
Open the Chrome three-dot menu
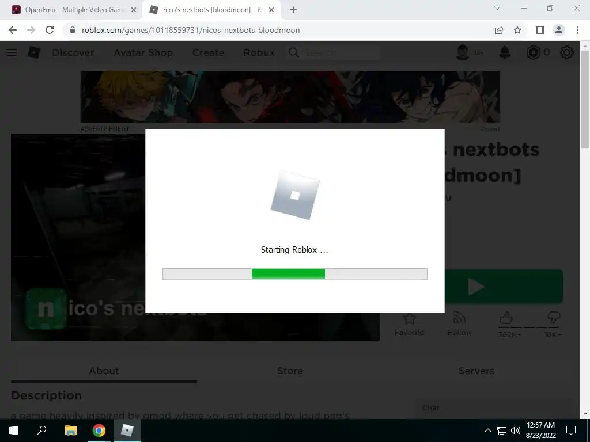click(577, 30)
